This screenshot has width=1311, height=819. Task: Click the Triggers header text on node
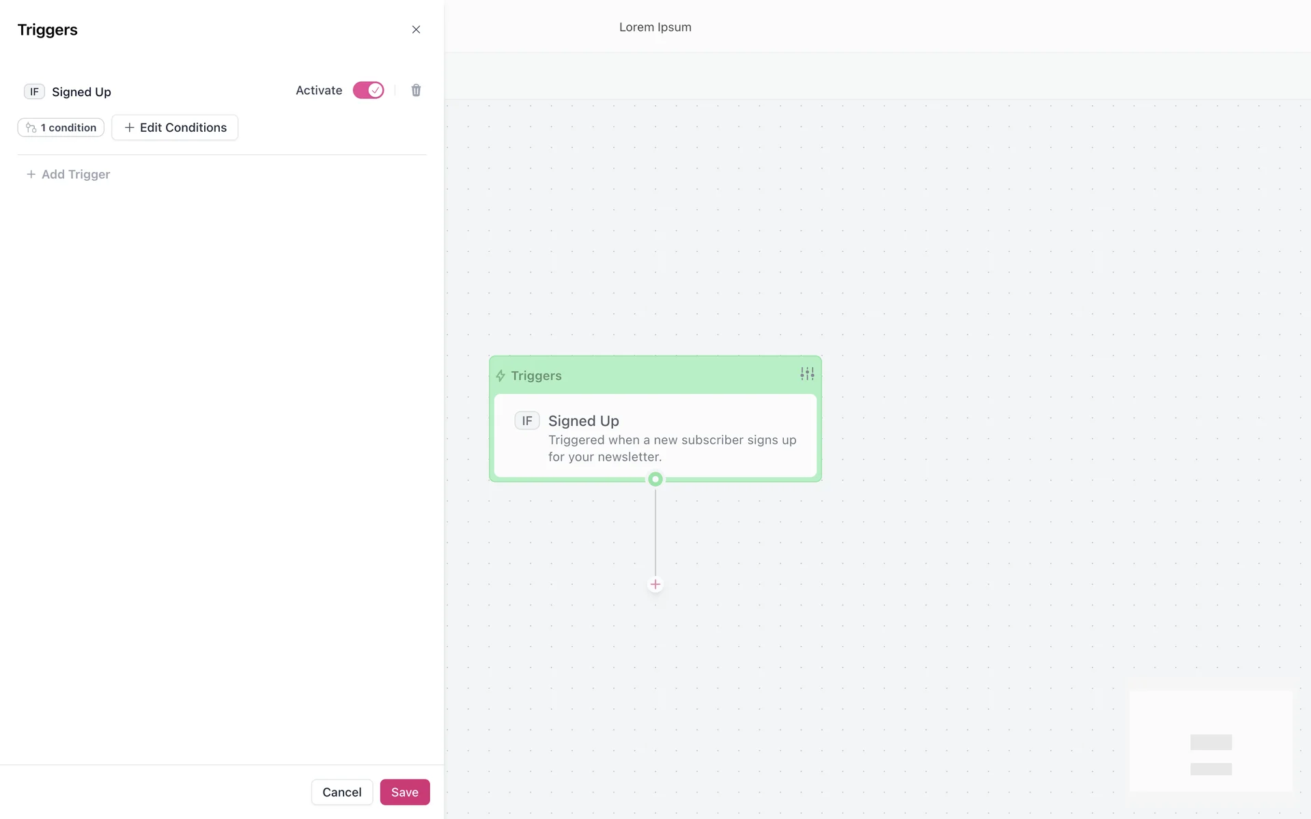click(x=536, y=376)
